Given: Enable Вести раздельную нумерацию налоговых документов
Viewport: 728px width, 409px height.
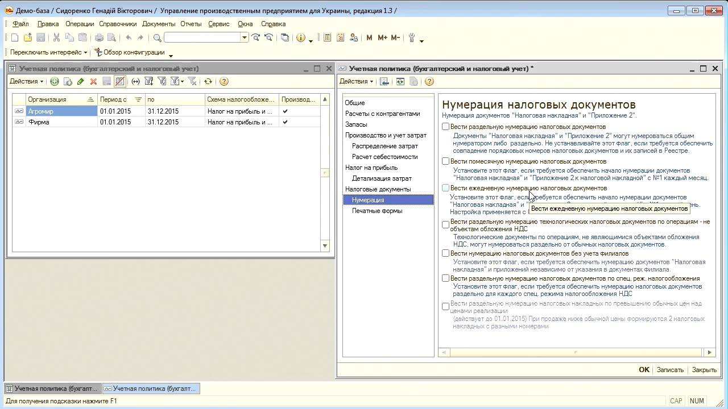Looking at the screenshot, I should pyautogui.click(x=446, y=127).
